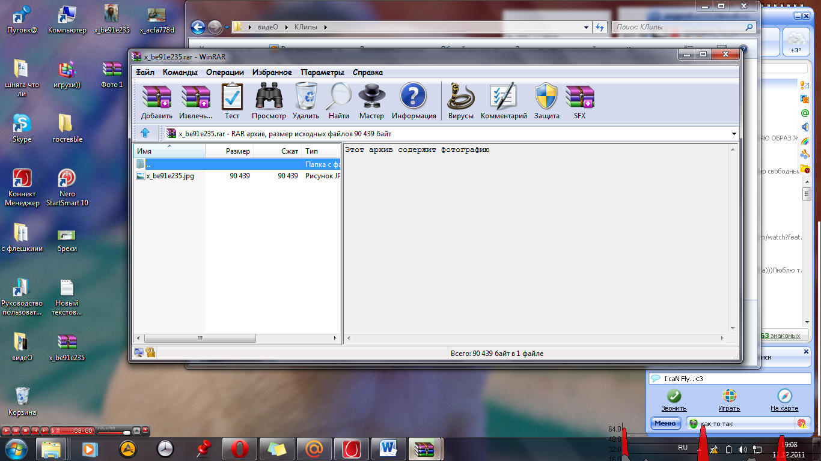Click the comment text 'Этот архив содержит фотографию'
The height and width of the screenshot is (461, 821).
click(417, 149)
